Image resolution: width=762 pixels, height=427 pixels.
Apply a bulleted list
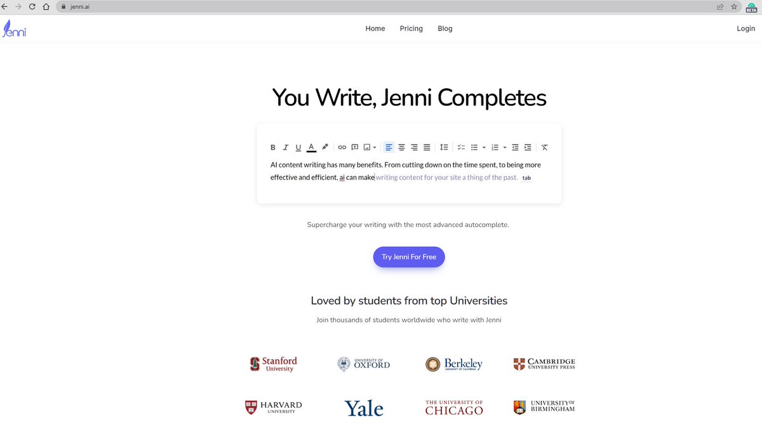(x=474, y=147)
